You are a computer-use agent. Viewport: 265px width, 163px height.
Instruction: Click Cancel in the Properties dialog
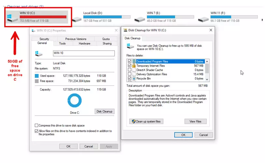coord(89,146)
